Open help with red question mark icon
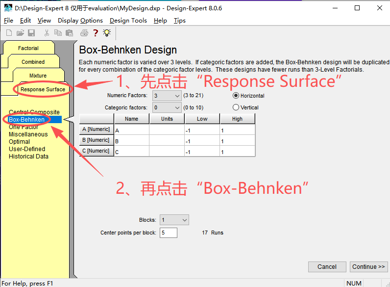The width and height of the screenshot is (390, 287). (96, 33)
